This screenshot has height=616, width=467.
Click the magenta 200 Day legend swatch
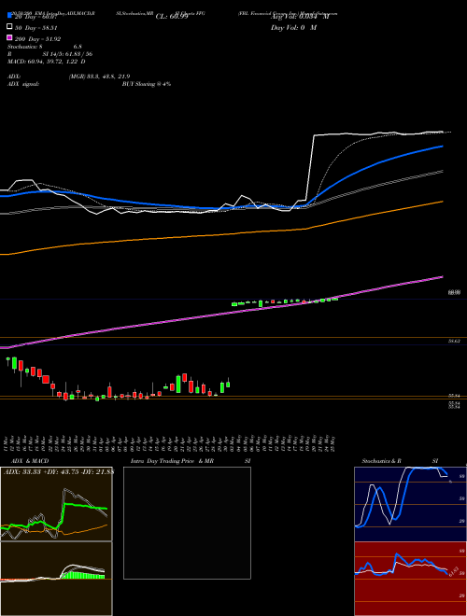(9, 37)
